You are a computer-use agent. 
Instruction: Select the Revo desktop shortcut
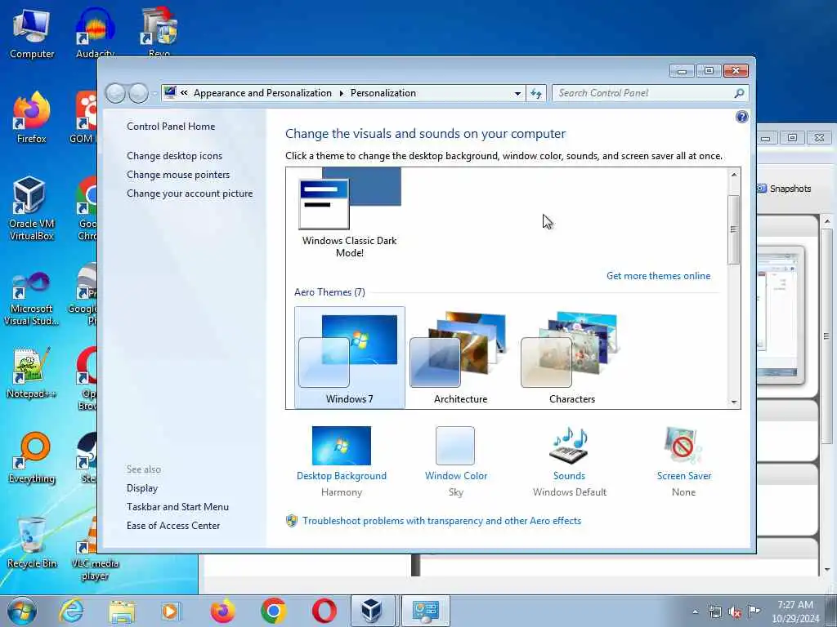(x=159, y=33)
